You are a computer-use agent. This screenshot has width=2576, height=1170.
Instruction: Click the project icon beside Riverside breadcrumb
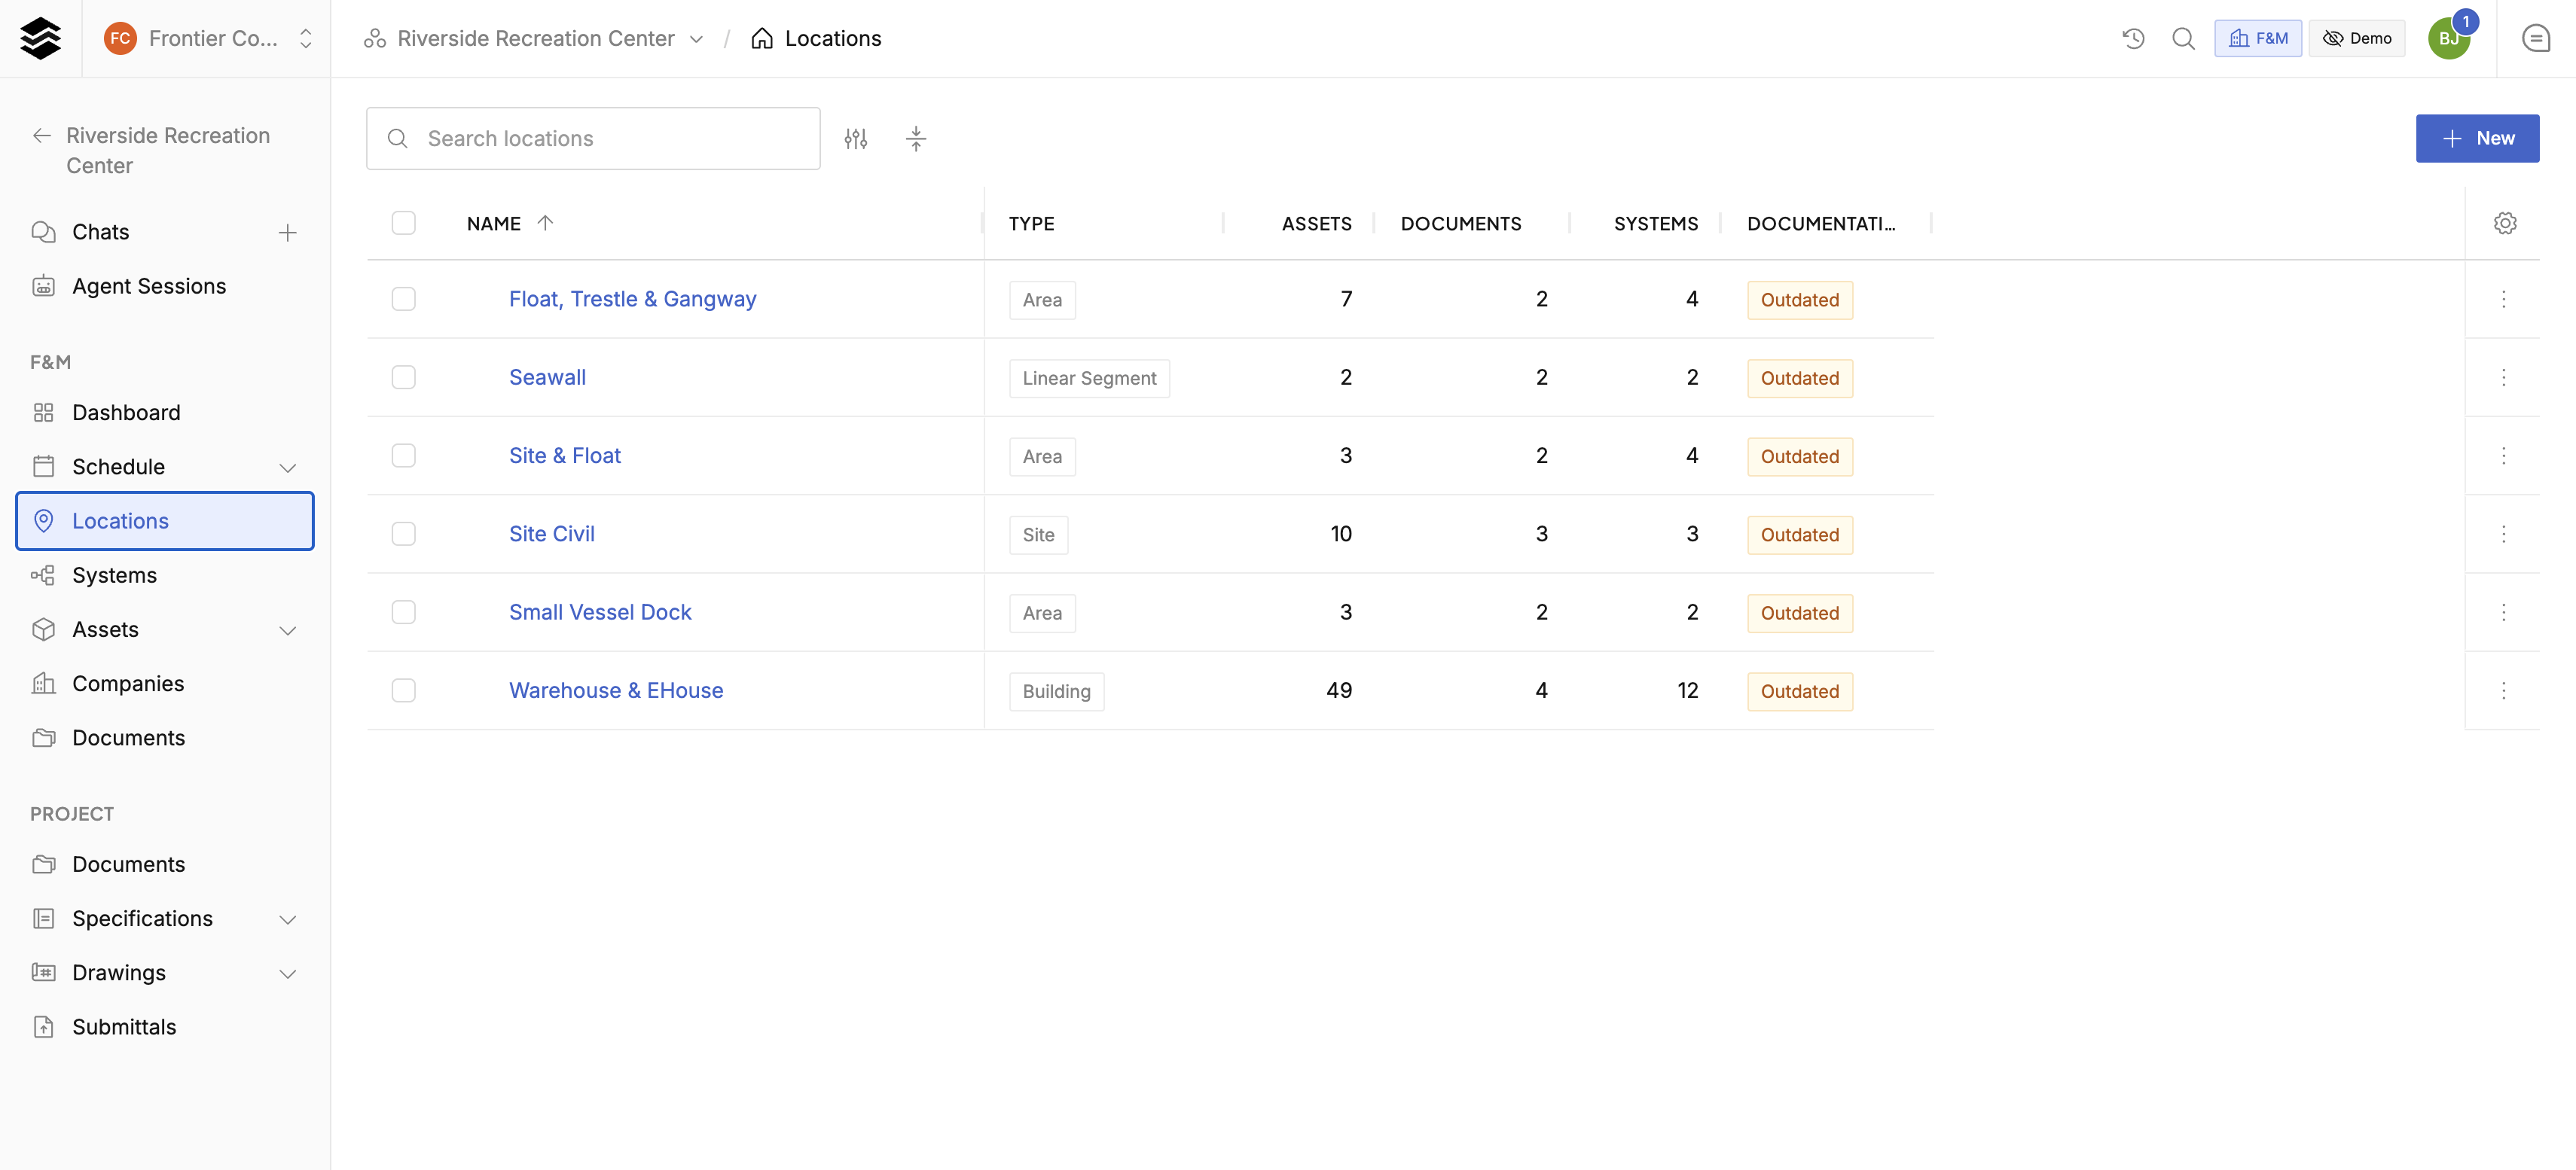pos(375,38)
